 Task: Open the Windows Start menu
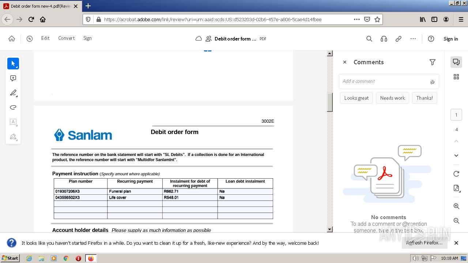pos(10,258)
